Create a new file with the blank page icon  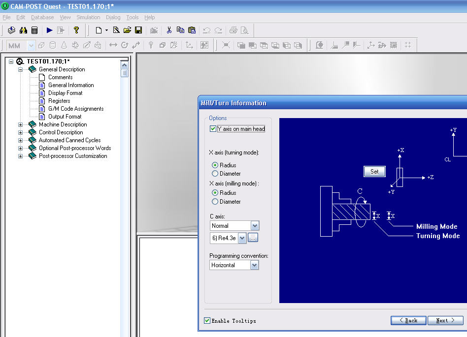click(x=99, y=30)
